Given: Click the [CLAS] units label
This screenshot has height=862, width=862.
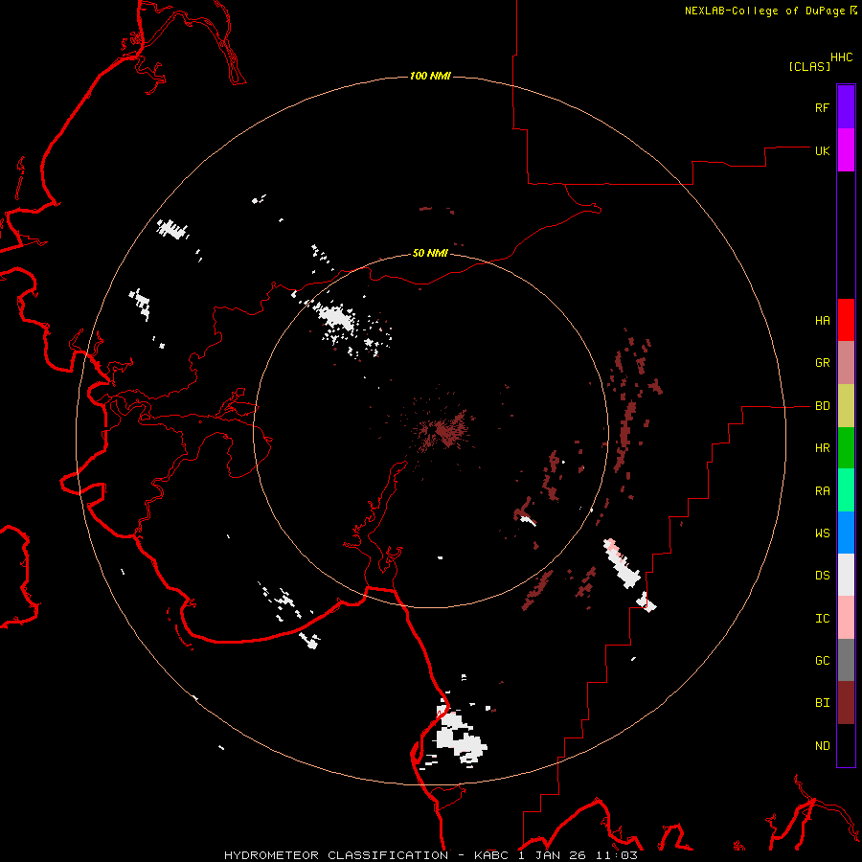Looking at the screenshot, I should [x=809, y=67].
